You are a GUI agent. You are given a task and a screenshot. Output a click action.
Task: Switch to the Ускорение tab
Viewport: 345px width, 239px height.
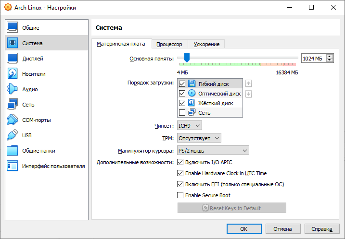[206, 44]
